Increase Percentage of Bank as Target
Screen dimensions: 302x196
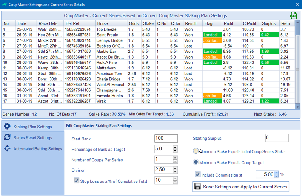tap(175, 147)
